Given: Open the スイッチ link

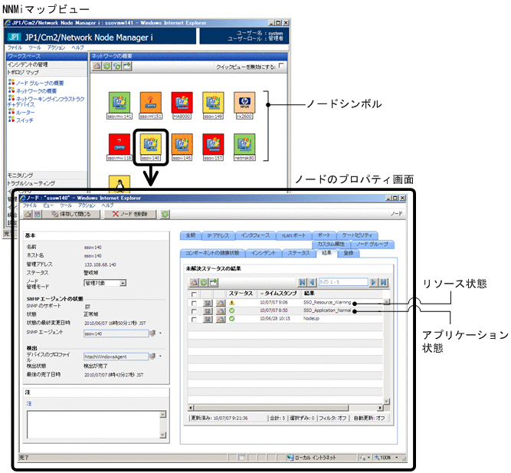Looking at the screenshot, I should (25, 120).
